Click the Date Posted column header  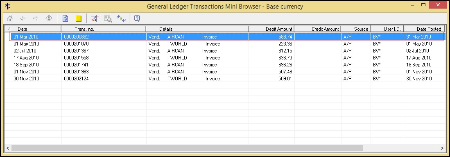click(x=424, y=29)
